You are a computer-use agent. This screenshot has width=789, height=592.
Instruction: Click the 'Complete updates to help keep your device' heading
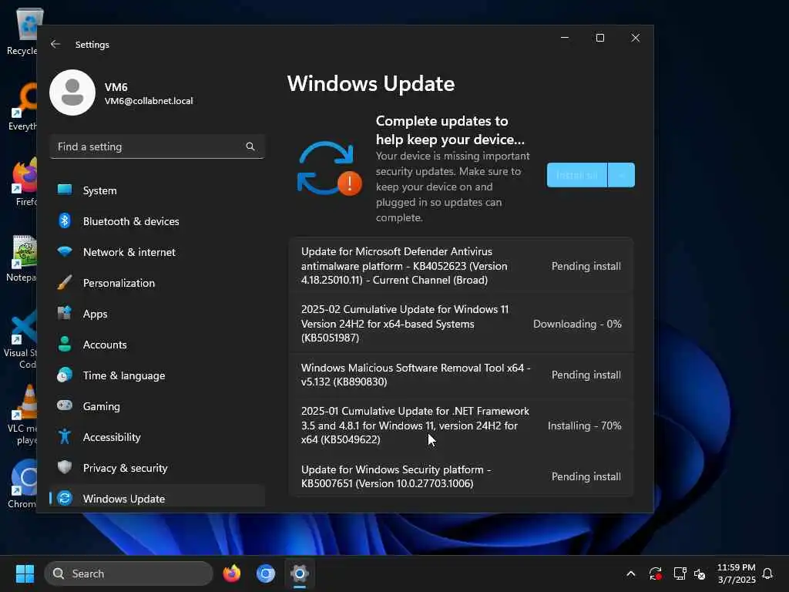[450, 129]
